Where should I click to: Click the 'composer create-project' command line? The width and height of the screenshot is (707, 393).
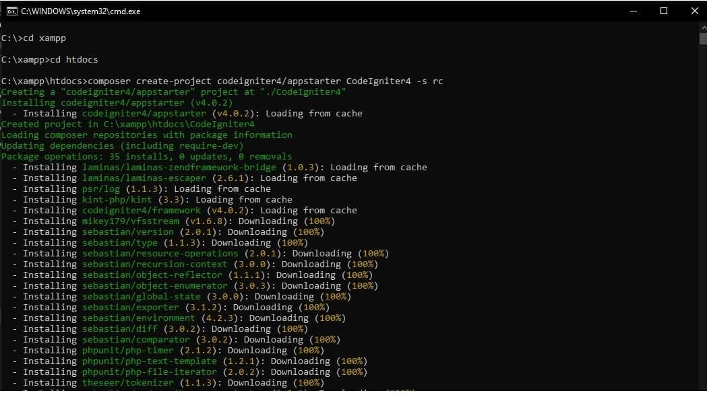222,81
